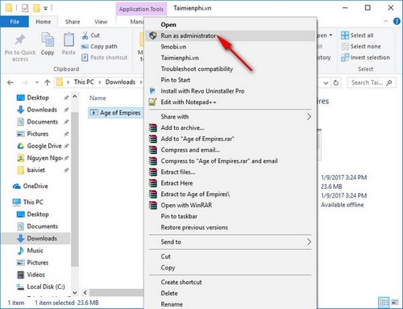Click the Revo Uninstaller Pro icon
Viewport: 403px width, 309px height.
[152, 91]
